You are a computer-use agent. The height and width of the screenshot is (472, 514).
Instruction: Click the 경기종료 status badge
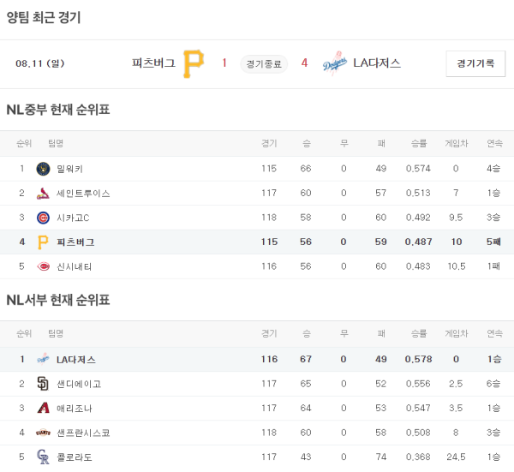(x=263, y=63)
